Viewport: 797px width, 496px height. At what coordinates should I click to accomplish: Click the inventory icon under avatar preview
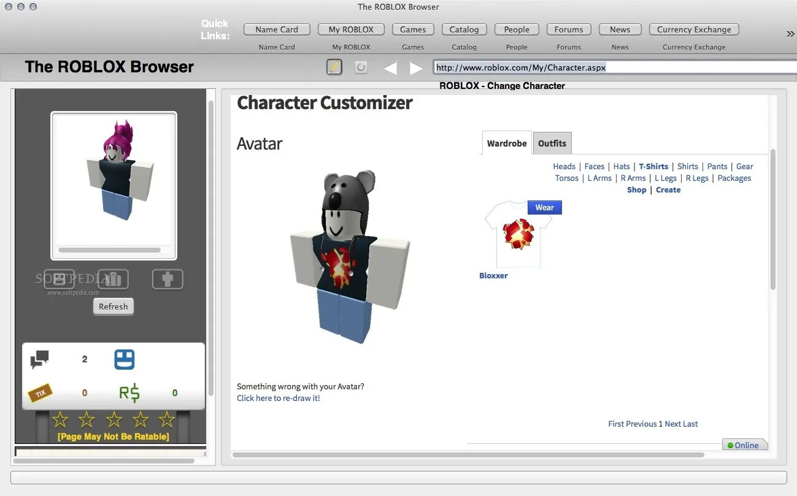113,279
